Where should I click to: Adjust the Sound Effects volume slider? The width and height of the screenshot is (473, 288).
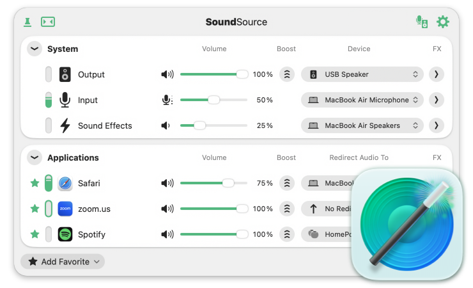click(214, 125)
